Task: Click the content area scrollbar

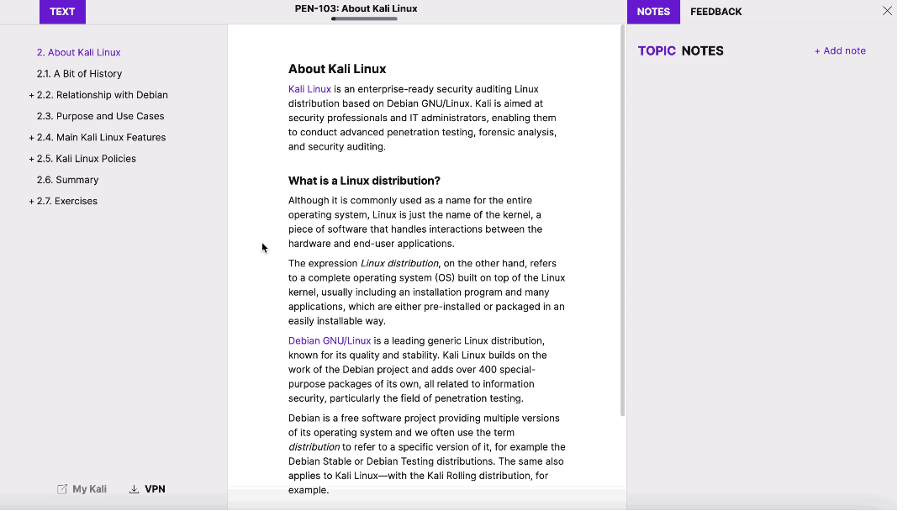Action: pos(621,219)
